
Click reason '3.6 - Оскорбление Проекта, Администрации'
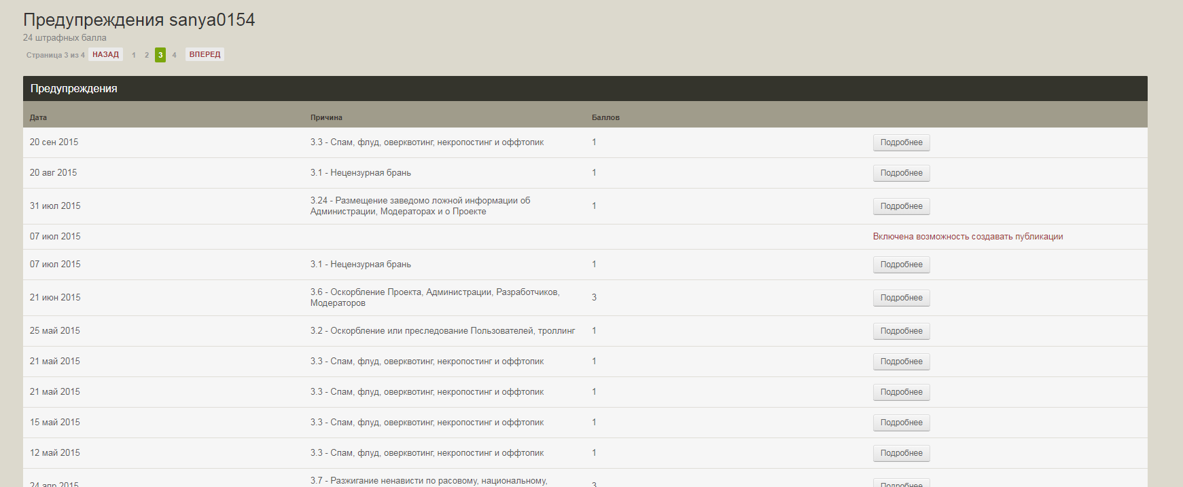(435, 298)
